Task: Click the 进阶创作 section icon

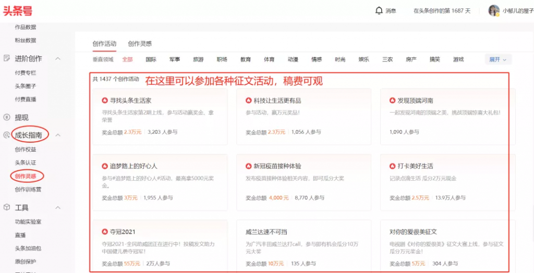Action: [x=6, y=58]
